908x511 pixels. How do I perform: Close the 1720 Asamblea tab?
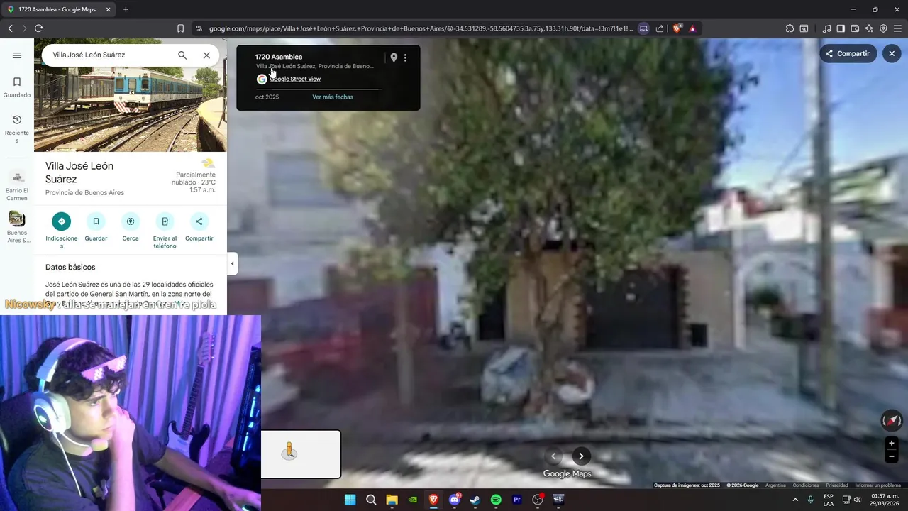click(108, 9)
